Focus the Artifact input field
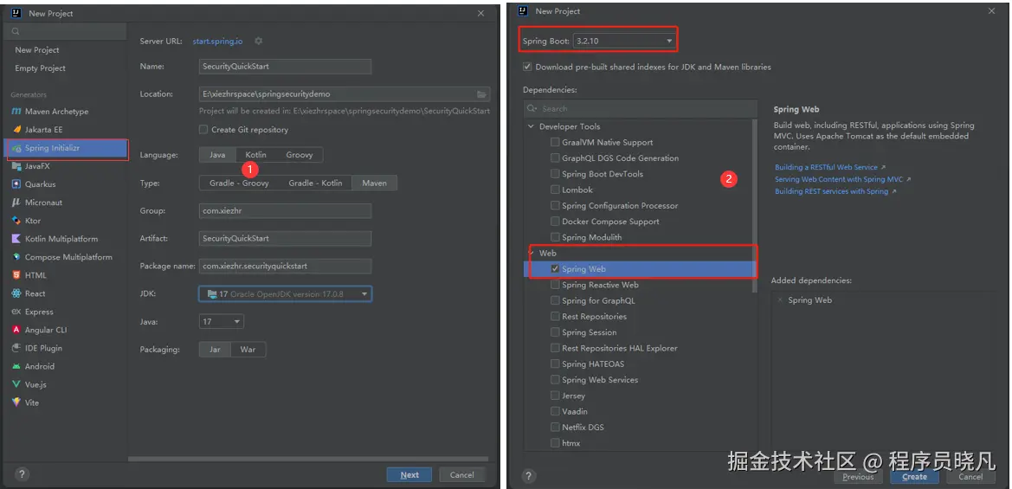Image resolution: width=1012 pixels, height=489 pixels. coord(286,239)
